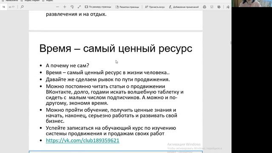
Task: Click 'Давайте же сделаем рывок по пути продвижения.'
Action: click(108, 79)
